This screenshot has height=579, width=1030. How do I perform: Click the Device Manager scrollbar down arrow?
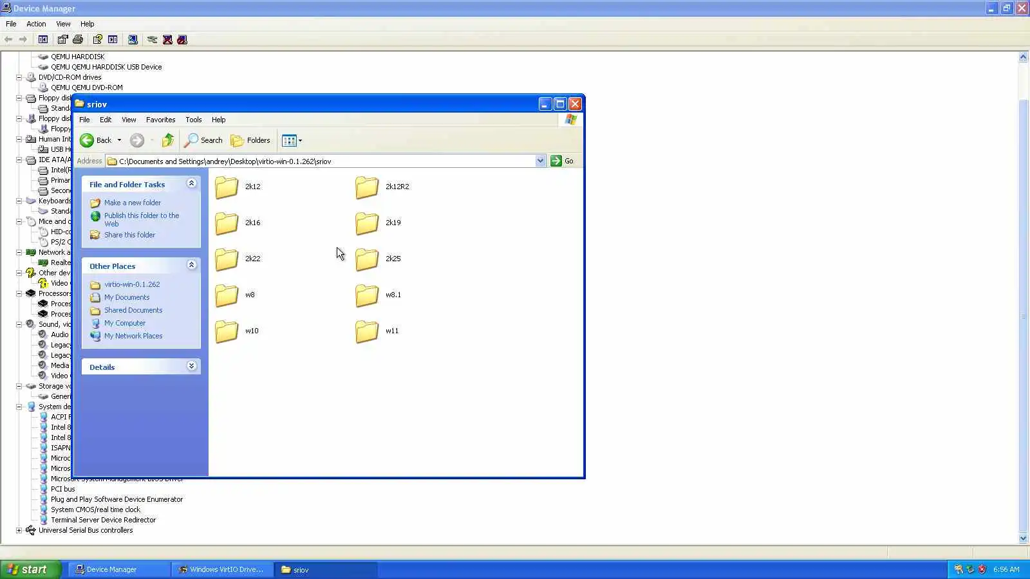(1024, 538)
